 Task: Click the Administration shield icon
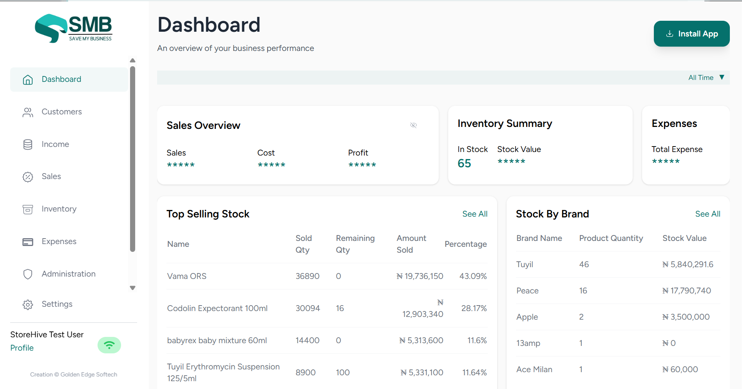pos(28,274)
